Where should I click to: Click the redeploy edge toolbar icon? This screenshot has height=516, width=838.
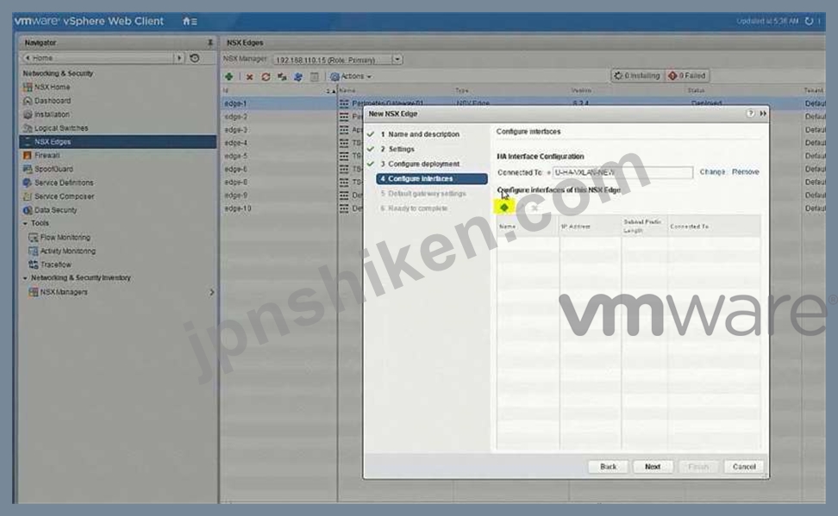pyautogui.click(x=282, y=77)
